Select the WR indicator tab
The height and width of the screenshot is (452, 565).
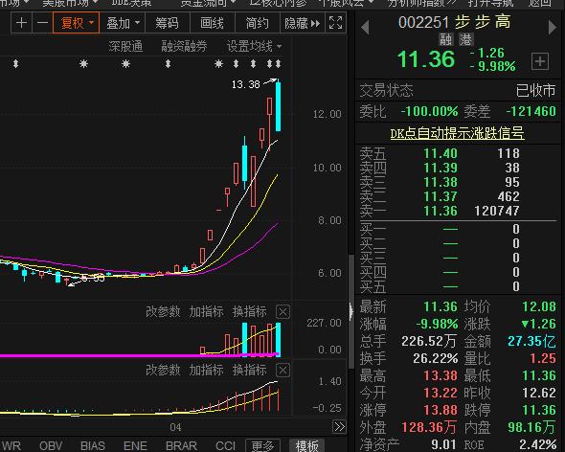coord(11,446)
